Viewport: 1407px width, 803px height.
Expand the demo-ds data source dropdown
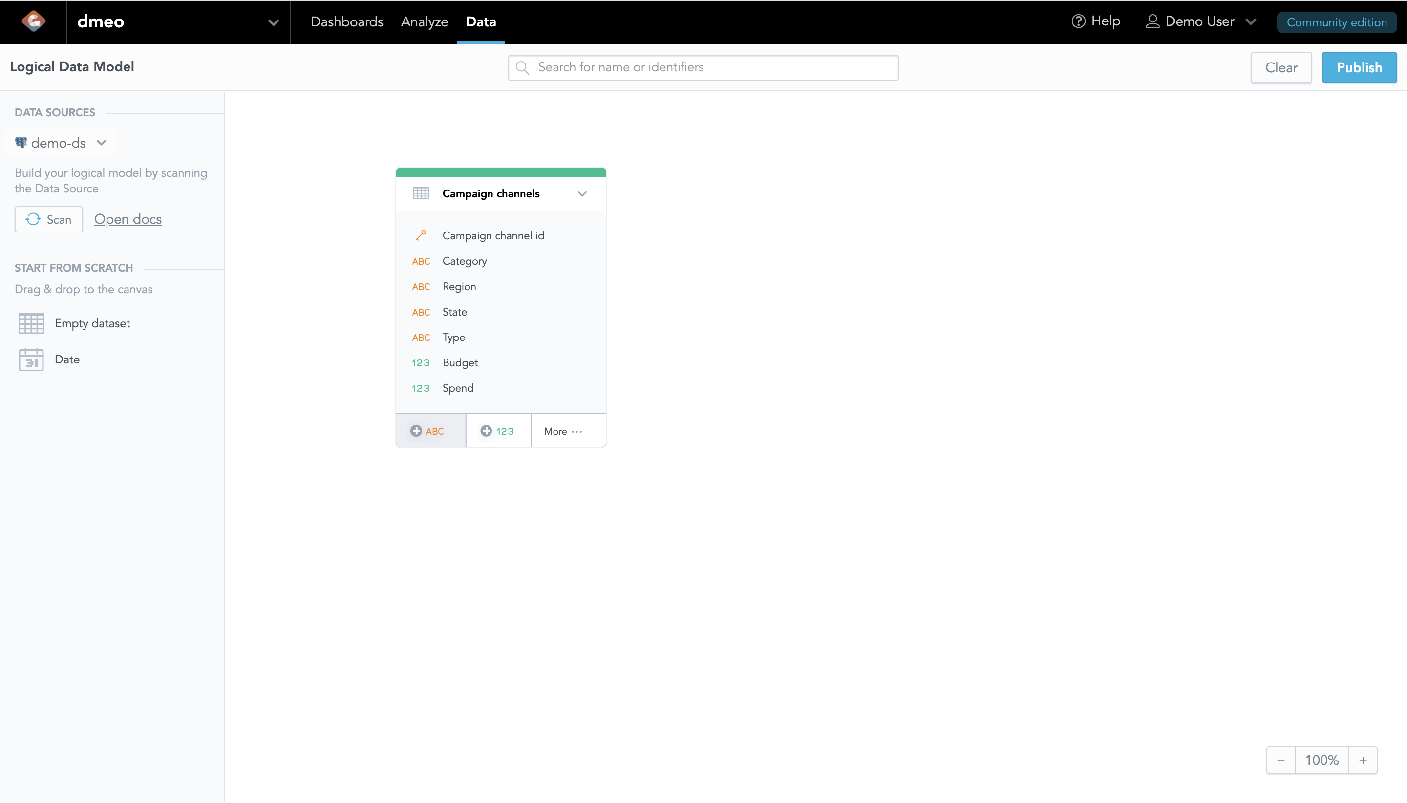tap(61, 143)
